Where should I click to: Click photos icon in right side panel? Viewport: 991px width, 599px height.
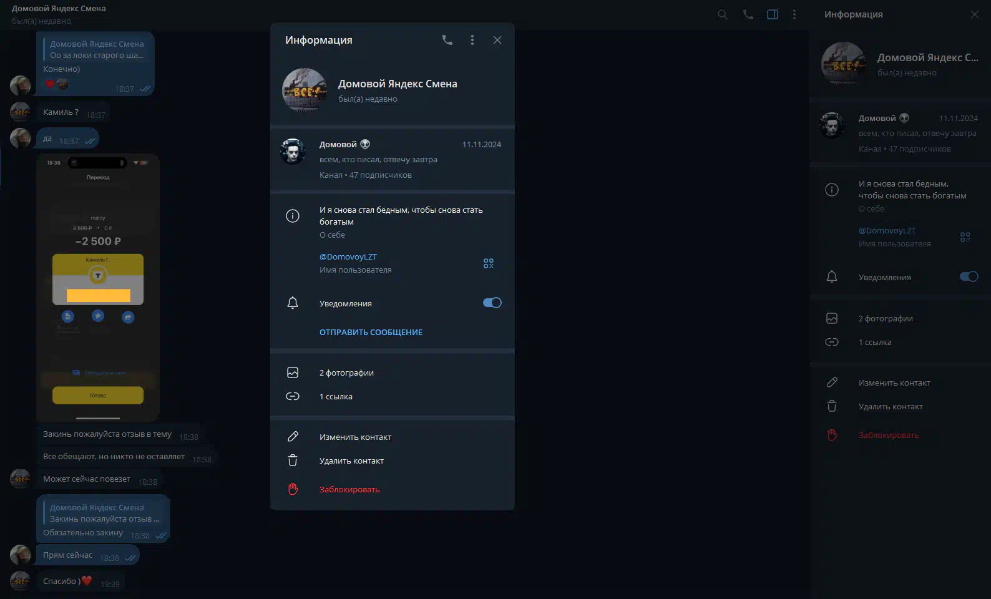point(832,318)
